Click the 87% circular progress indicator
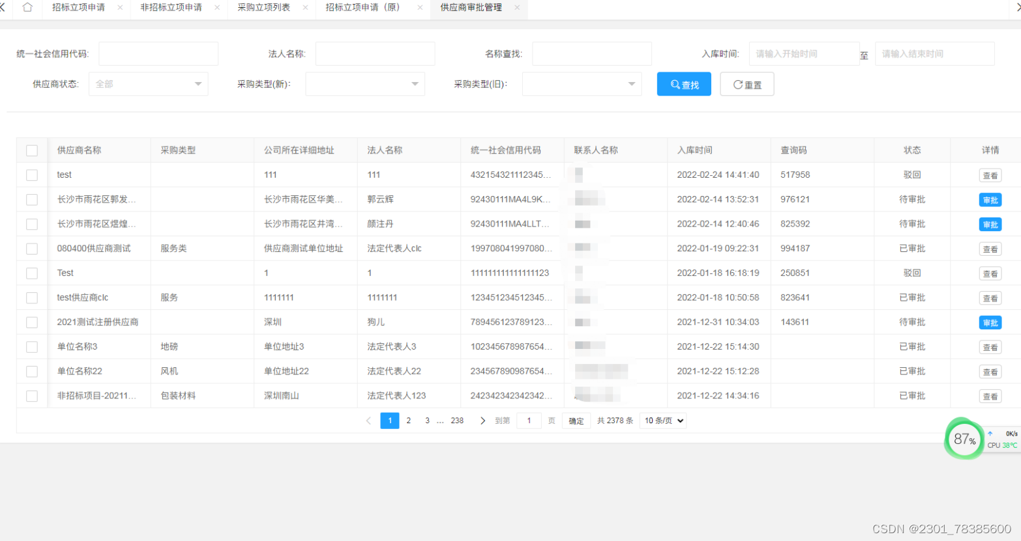The height and width of the screenshot is (541, 1021). point(964,439)
